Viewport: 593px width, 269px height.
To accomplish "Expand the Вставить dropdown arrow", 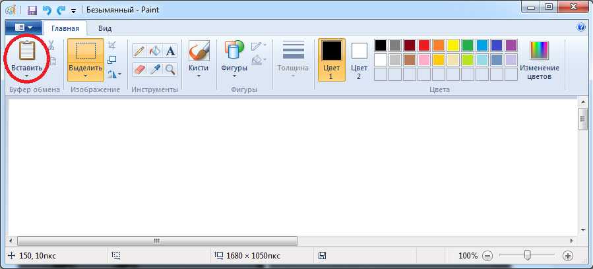I will coord(27,76).
